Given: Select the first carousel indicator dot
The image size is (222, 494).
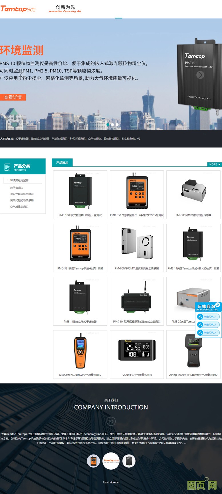Looking at the screenshot, I should [x=108, y=125].
